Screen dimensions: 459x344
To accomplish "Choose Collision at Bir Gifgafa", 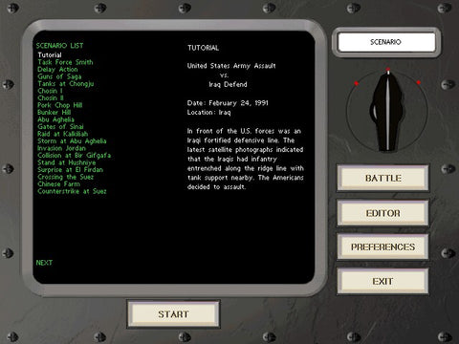I will pos(74,156).
